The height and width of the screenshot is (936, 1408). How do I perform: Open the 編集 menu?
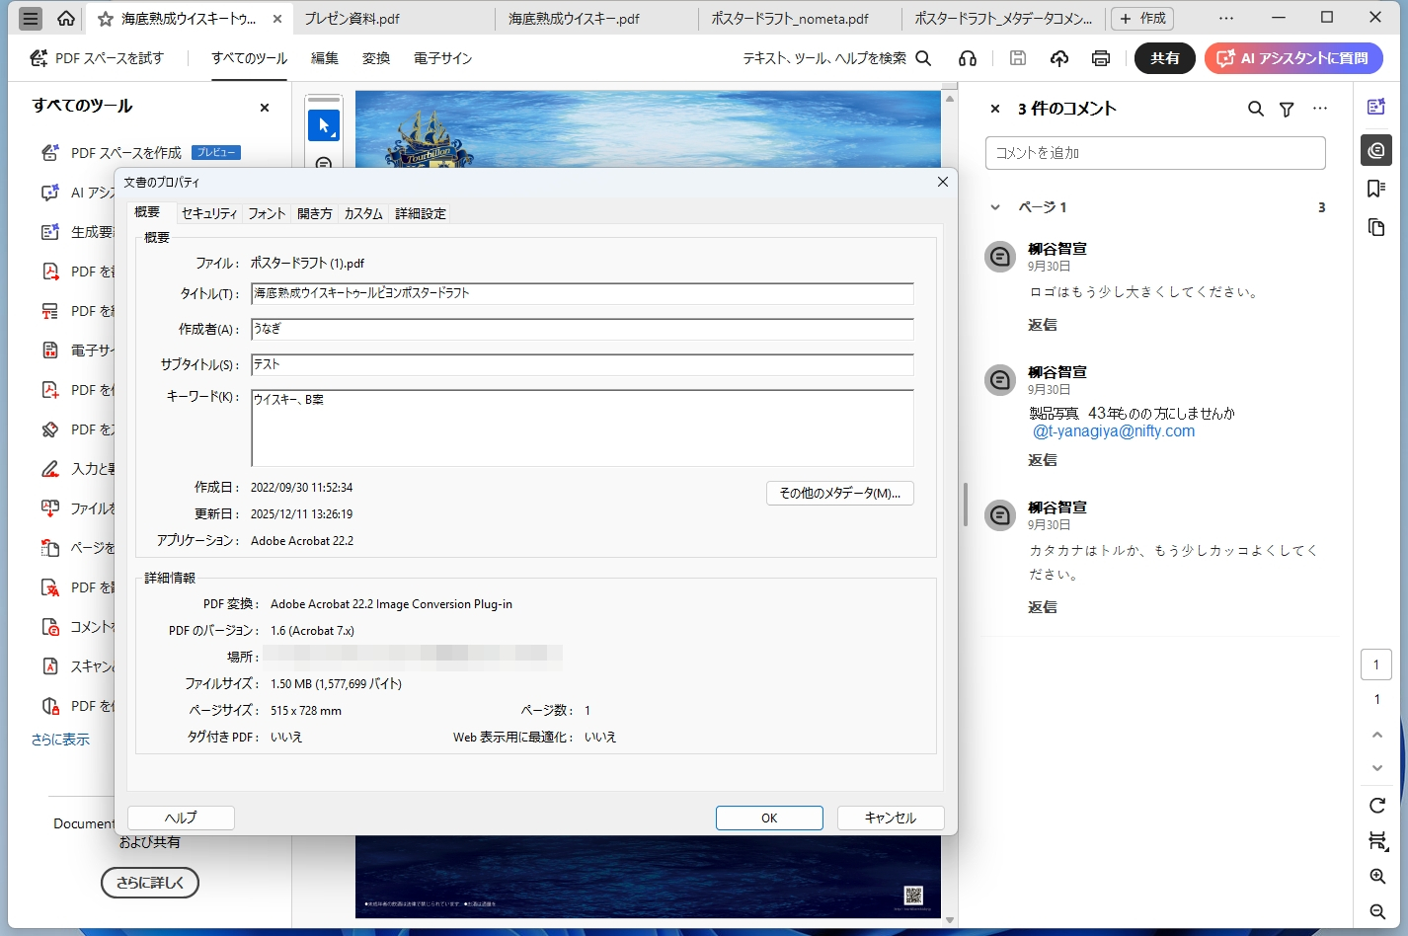pos(324,58)
